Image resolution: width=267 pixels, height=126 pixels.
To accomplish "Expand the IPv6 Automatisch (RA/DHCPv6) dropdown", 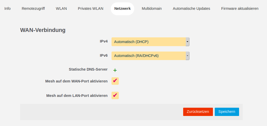I will (150, 56).
